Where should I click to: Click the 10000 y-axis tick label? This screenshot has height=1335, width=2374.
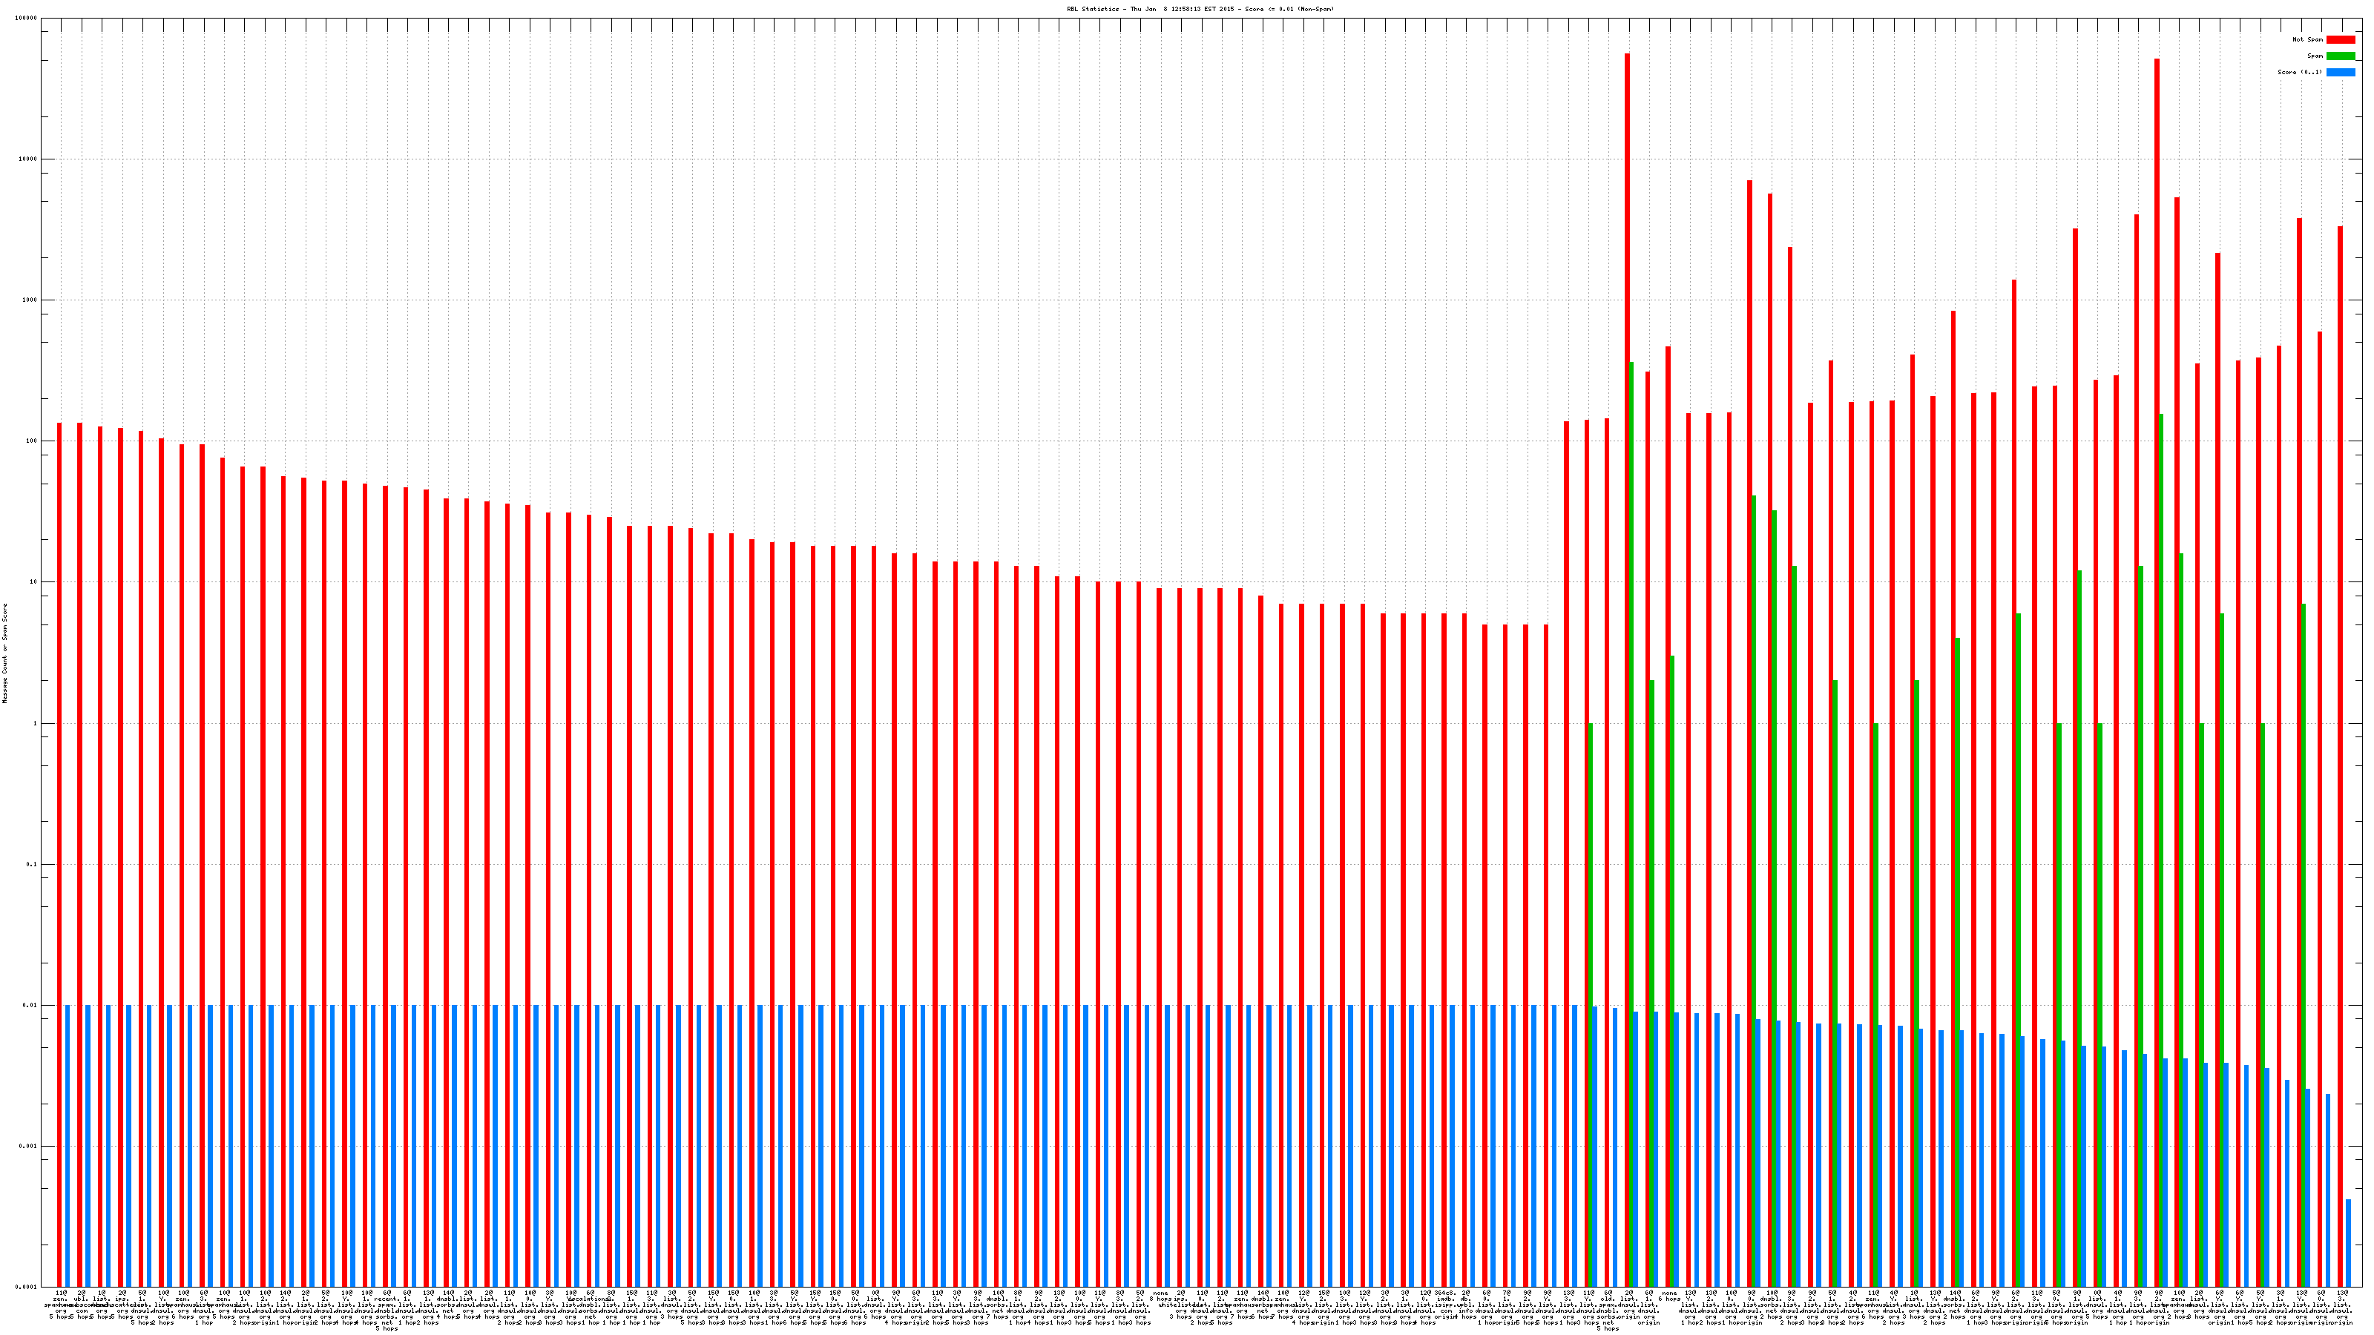coord(29,159)
